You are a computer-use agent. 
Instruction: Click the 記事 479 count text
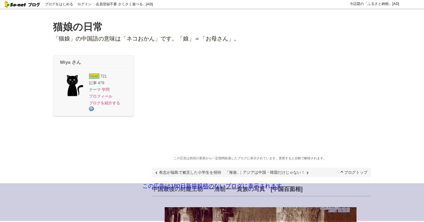coord(96,83)
